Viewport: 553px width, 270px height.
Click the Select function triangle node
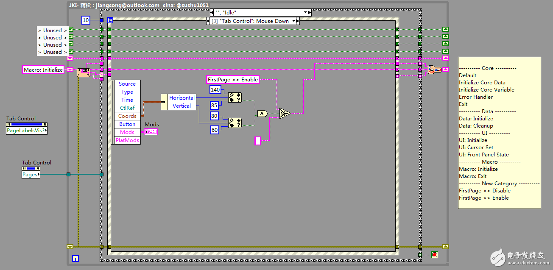(x=285, y=113)
